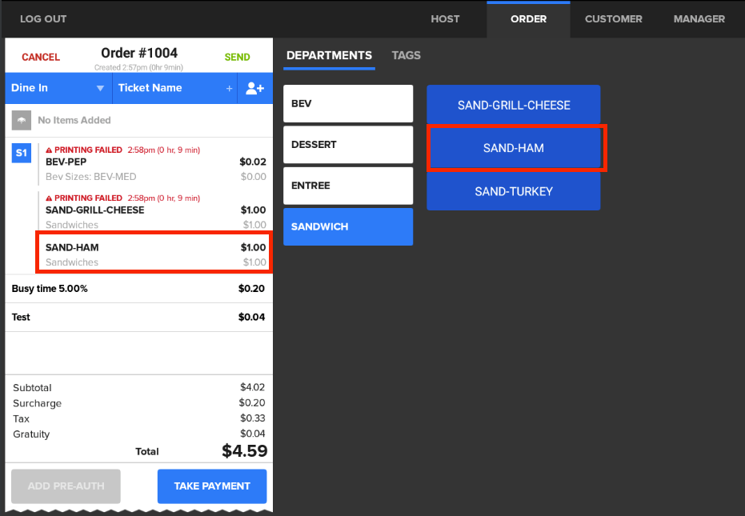Click the add customer icon
745x516 pixels.
[x=255, y=88]
